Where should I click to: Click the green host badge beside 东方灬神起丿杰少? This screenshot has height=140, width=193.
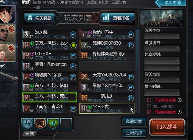click(x=73, y=45)
